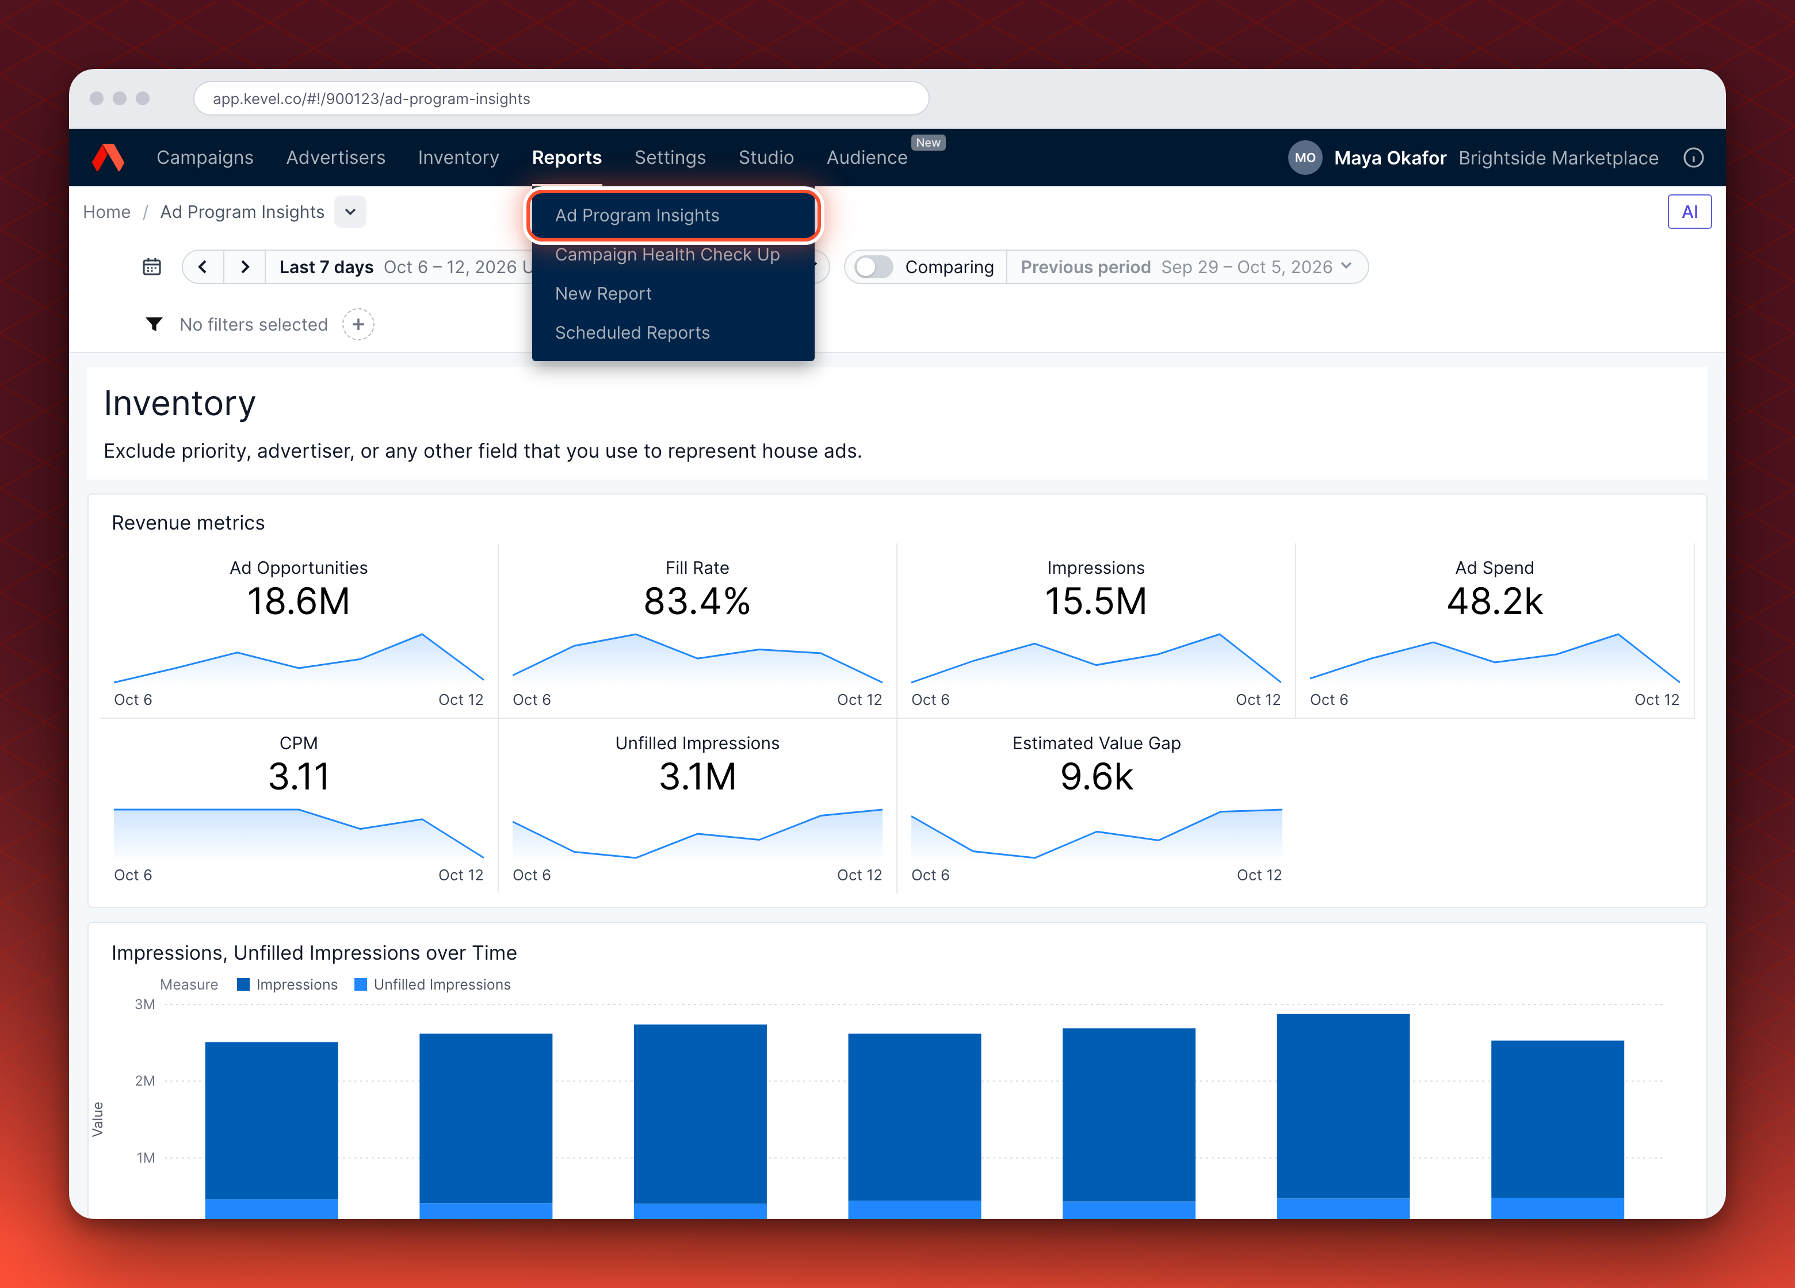Click the Impressions legend color swatch
Image resolution: width=1795 pixels, height=1288 pixels.
click(x=244, y=984)
